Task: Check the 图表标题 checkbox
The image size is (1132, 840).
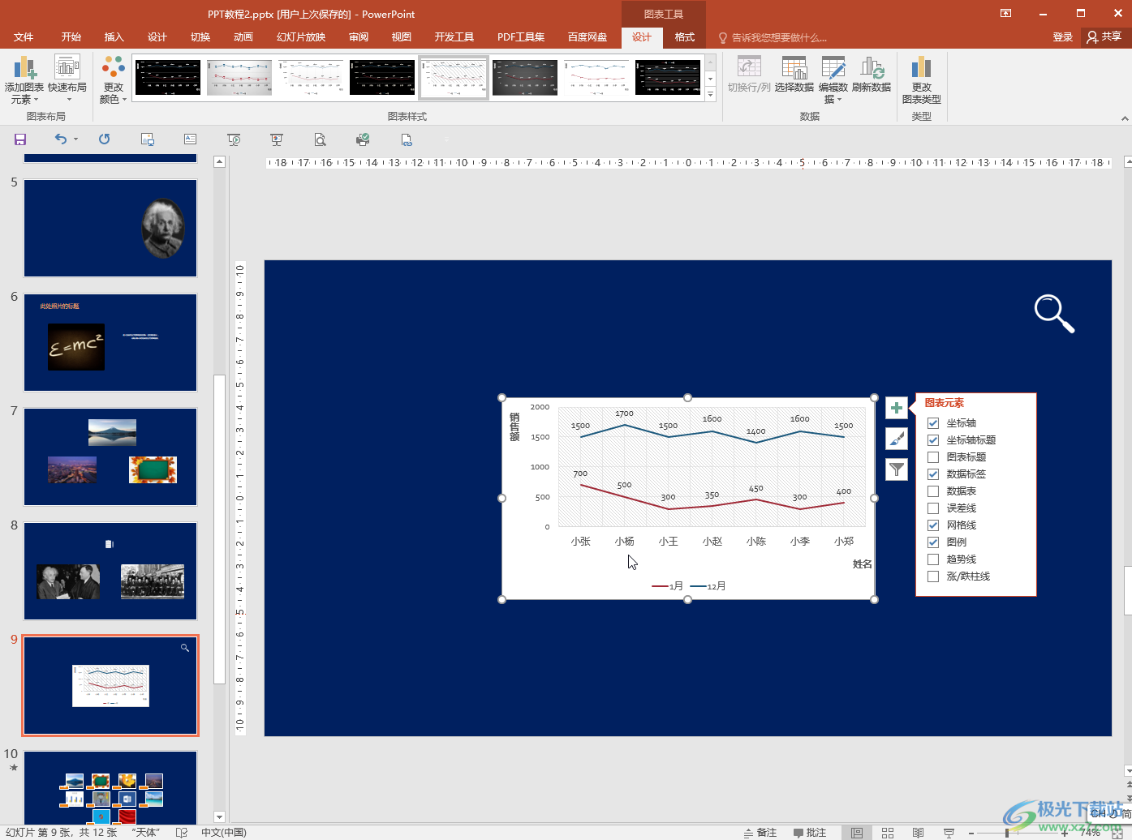Action: tap(933, 457)
